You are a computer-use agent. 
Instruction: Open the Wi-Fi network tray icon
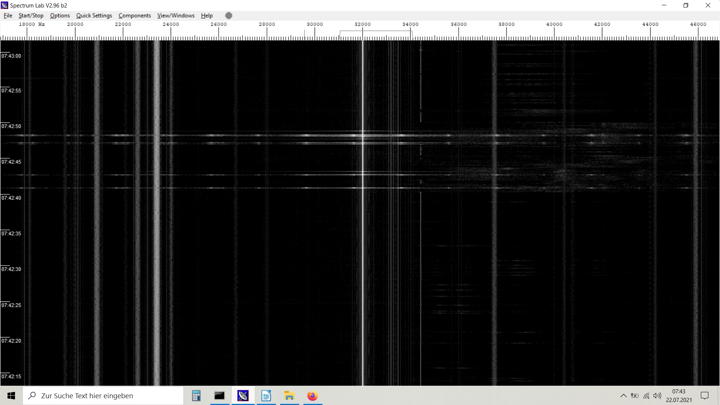click(x=646, y=396)
